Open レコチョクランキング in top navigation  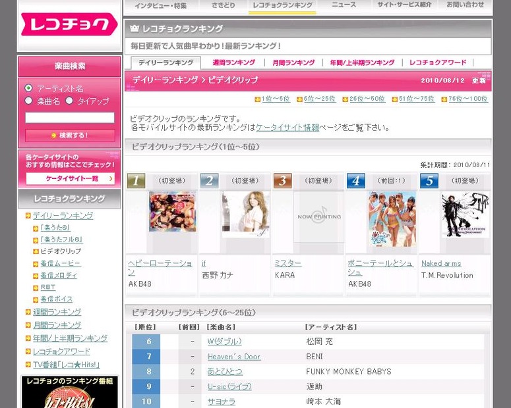click(x=283, y=5)
